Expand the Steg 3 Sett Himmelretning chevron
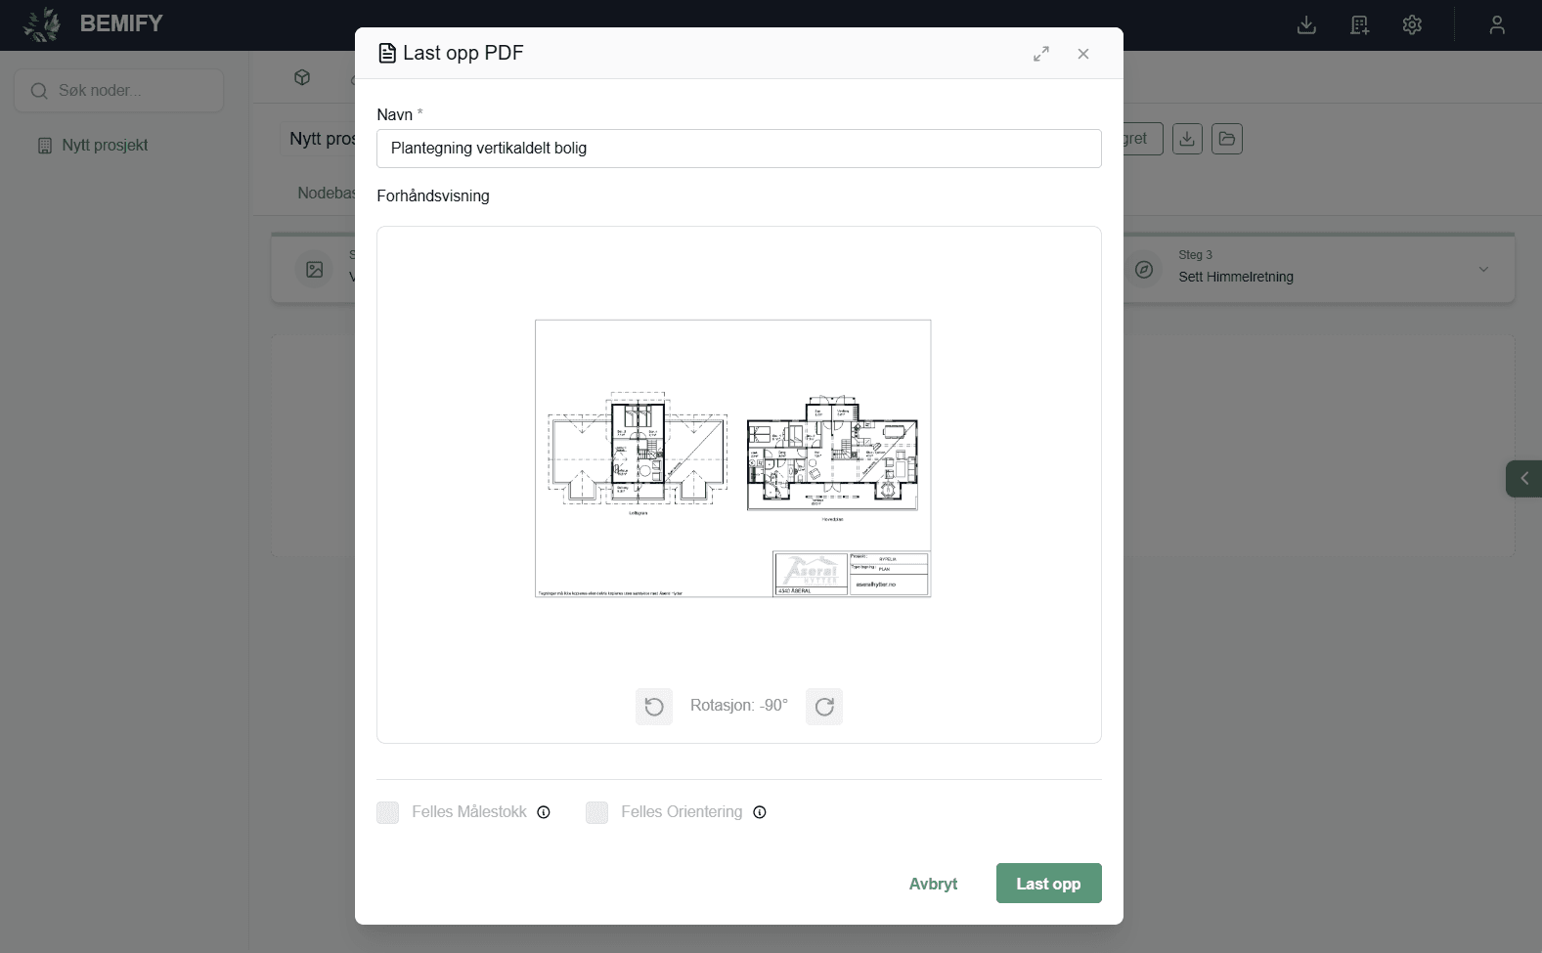The height and width of the screenshot is (953, 1542). tap(1483, 270)
